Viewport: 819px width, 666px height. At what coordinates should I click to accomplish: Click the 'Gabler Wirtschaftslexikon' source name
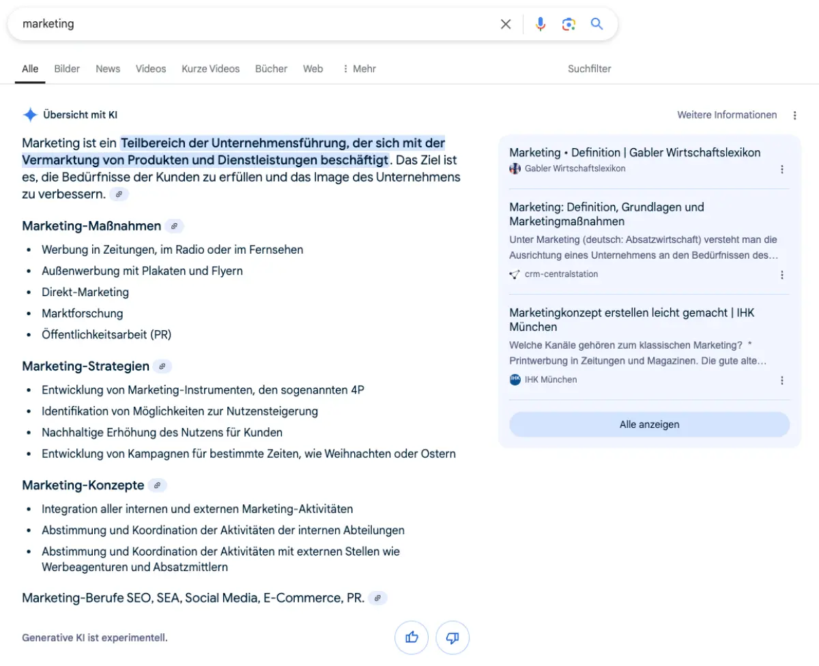coord(575,169)
